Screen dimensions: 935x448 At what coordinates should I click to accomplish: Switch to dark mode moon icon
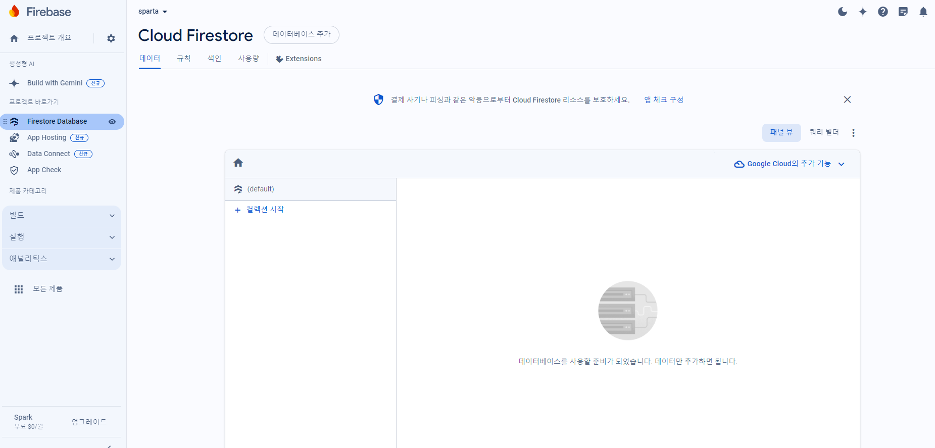coord(843,12)
